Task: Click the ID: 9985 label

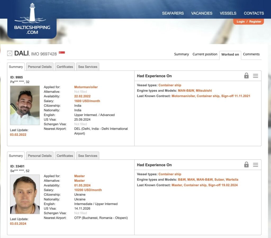Action: [16, 77]
